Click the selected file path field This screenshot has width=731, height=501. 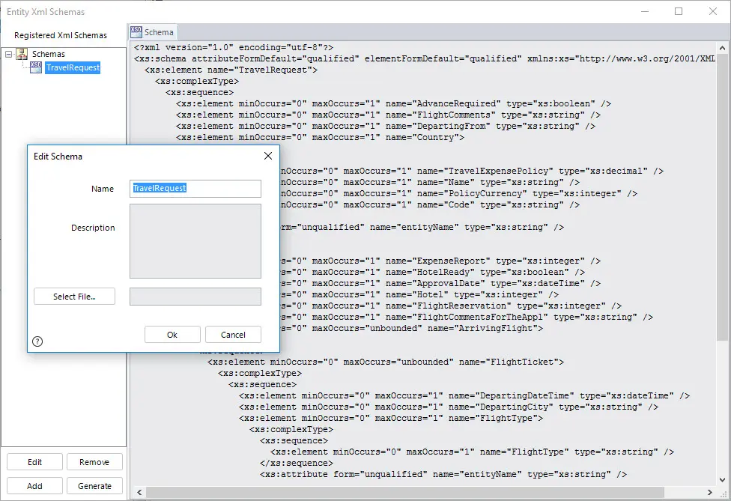click(195, 297)
